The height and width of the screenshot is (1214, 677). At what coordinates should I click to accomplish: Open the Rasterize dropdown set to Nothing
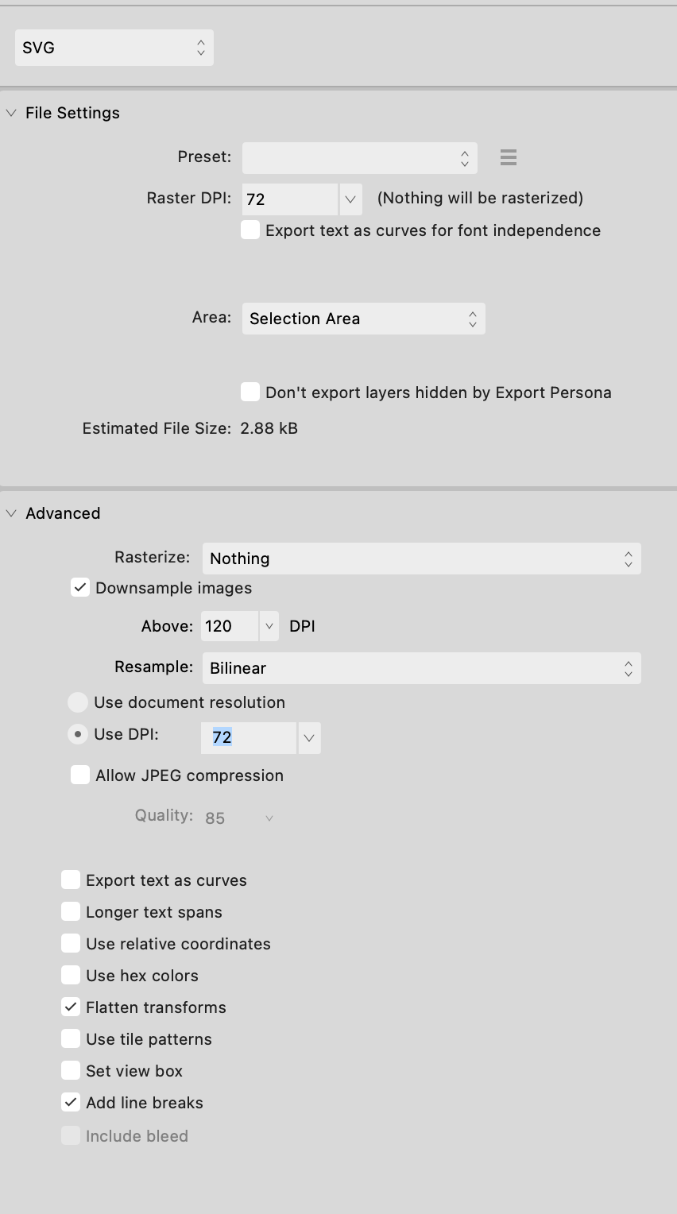pos(421,559)
